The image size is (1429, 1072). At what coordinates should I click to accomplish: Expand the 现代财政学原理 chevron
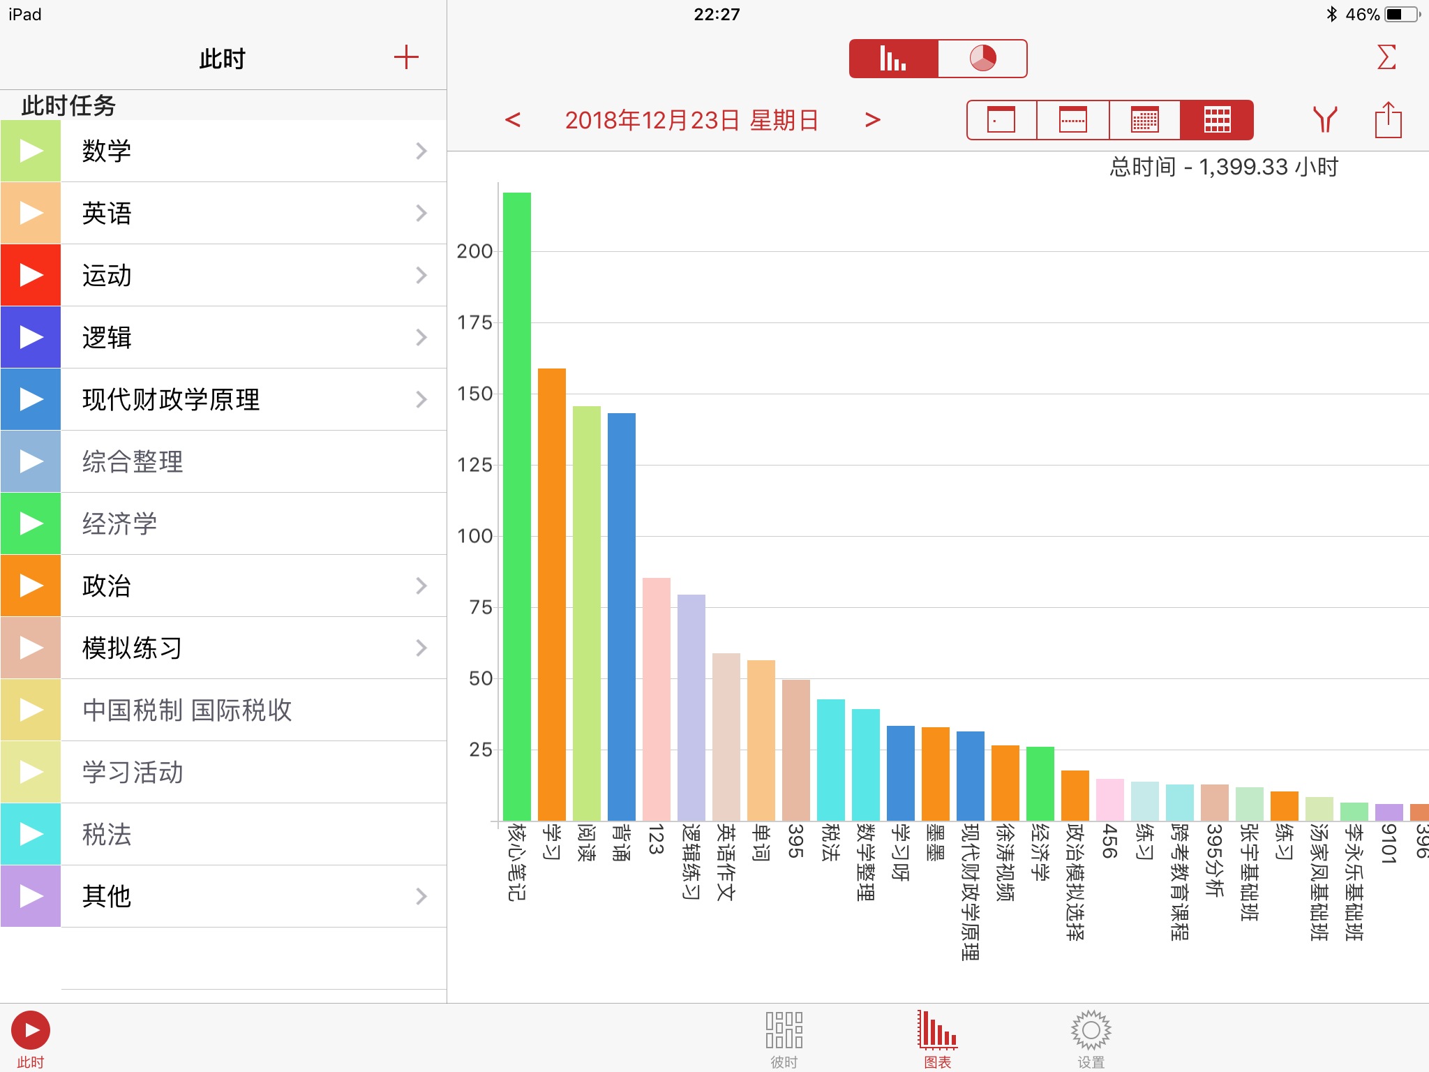coord(421,399)
